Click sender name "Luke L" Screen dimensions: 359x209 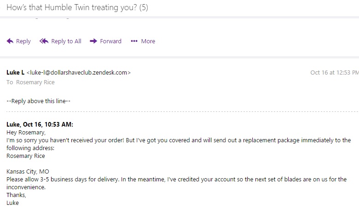[x=16, y=72]
